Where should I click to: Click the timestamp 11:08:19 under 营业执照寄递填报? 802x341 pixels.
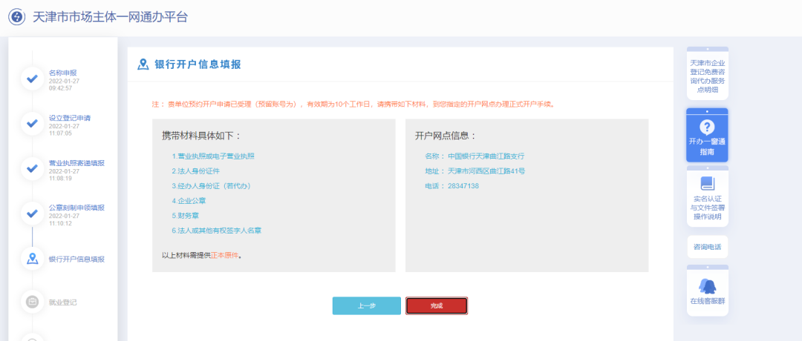click(x=60, y=178)
